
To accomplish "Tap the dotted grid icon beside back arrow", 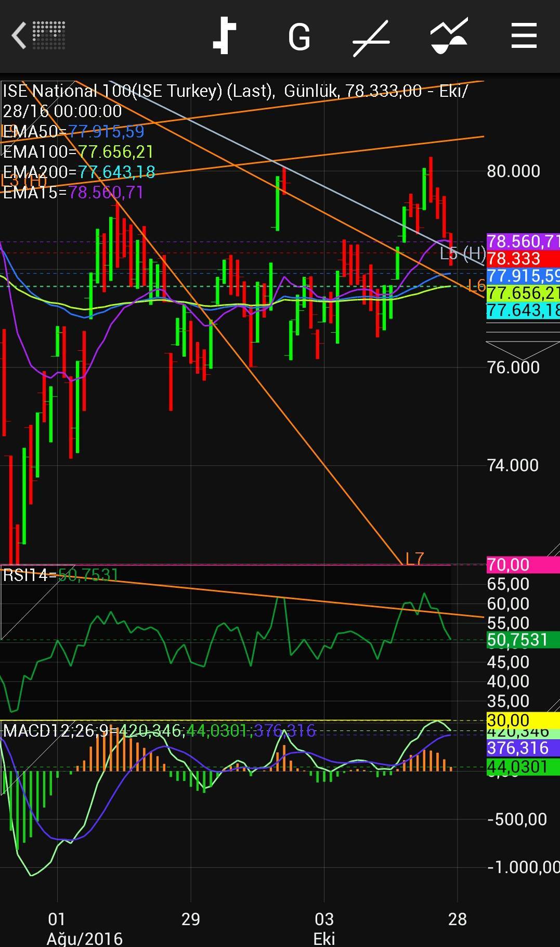I will pos(49,35).
